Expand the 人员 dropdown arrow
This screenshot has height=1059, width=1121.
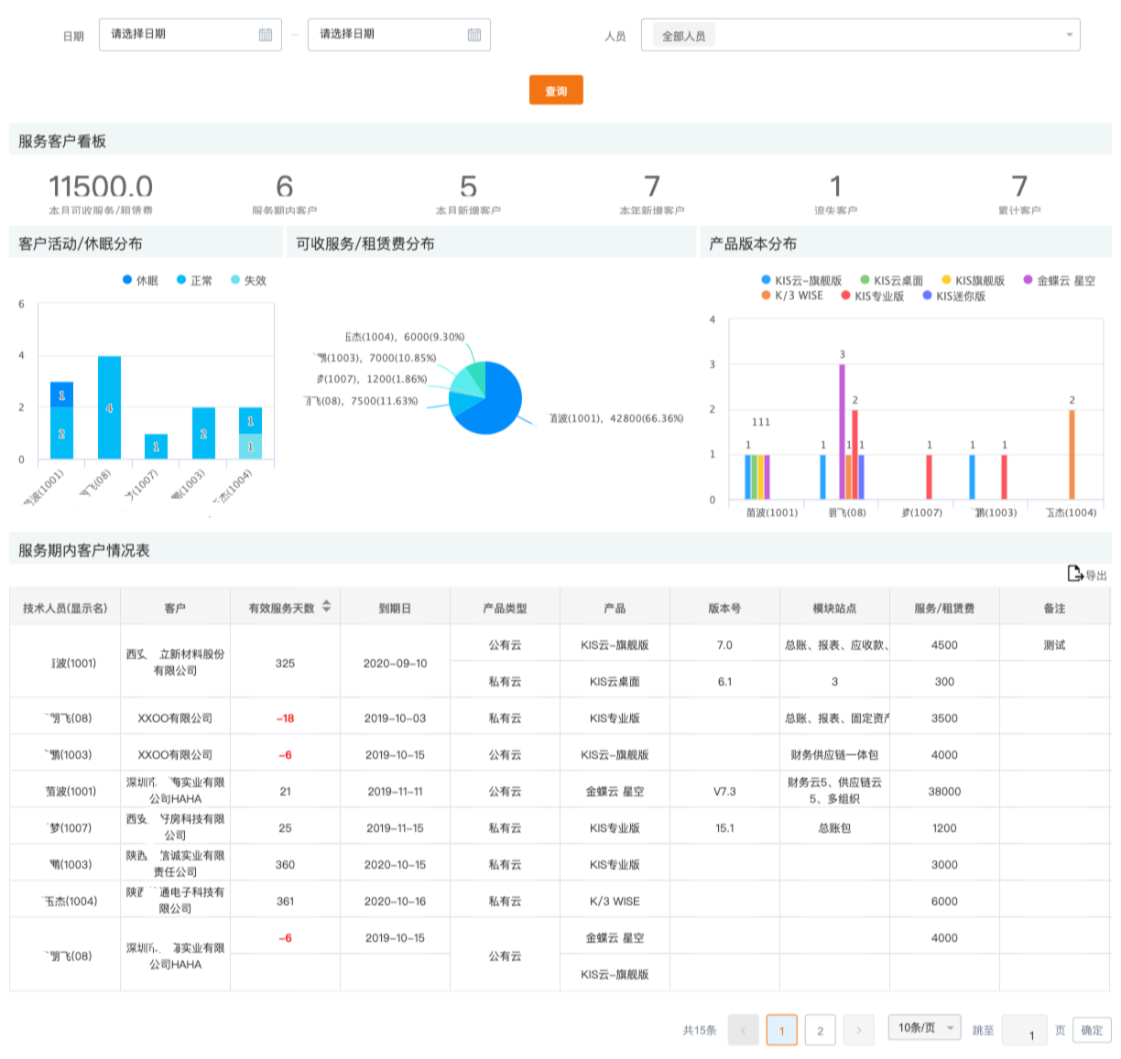click(x=1069, y=36)
